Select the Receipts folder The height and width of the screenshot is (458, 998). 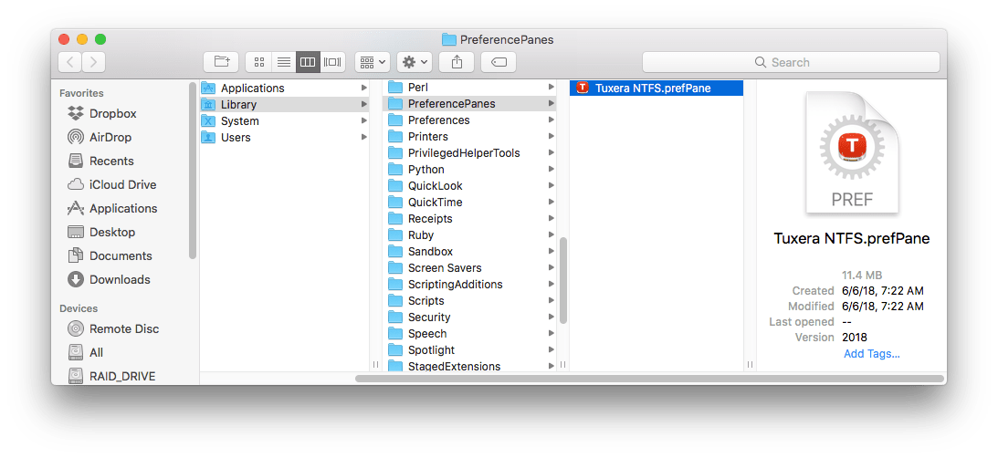(x=469, y=219)
